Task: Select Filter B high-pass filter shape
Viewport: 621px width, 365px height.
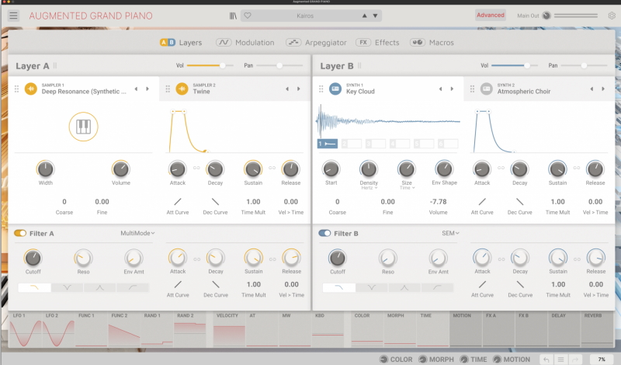Action: (x=437, y=287)
